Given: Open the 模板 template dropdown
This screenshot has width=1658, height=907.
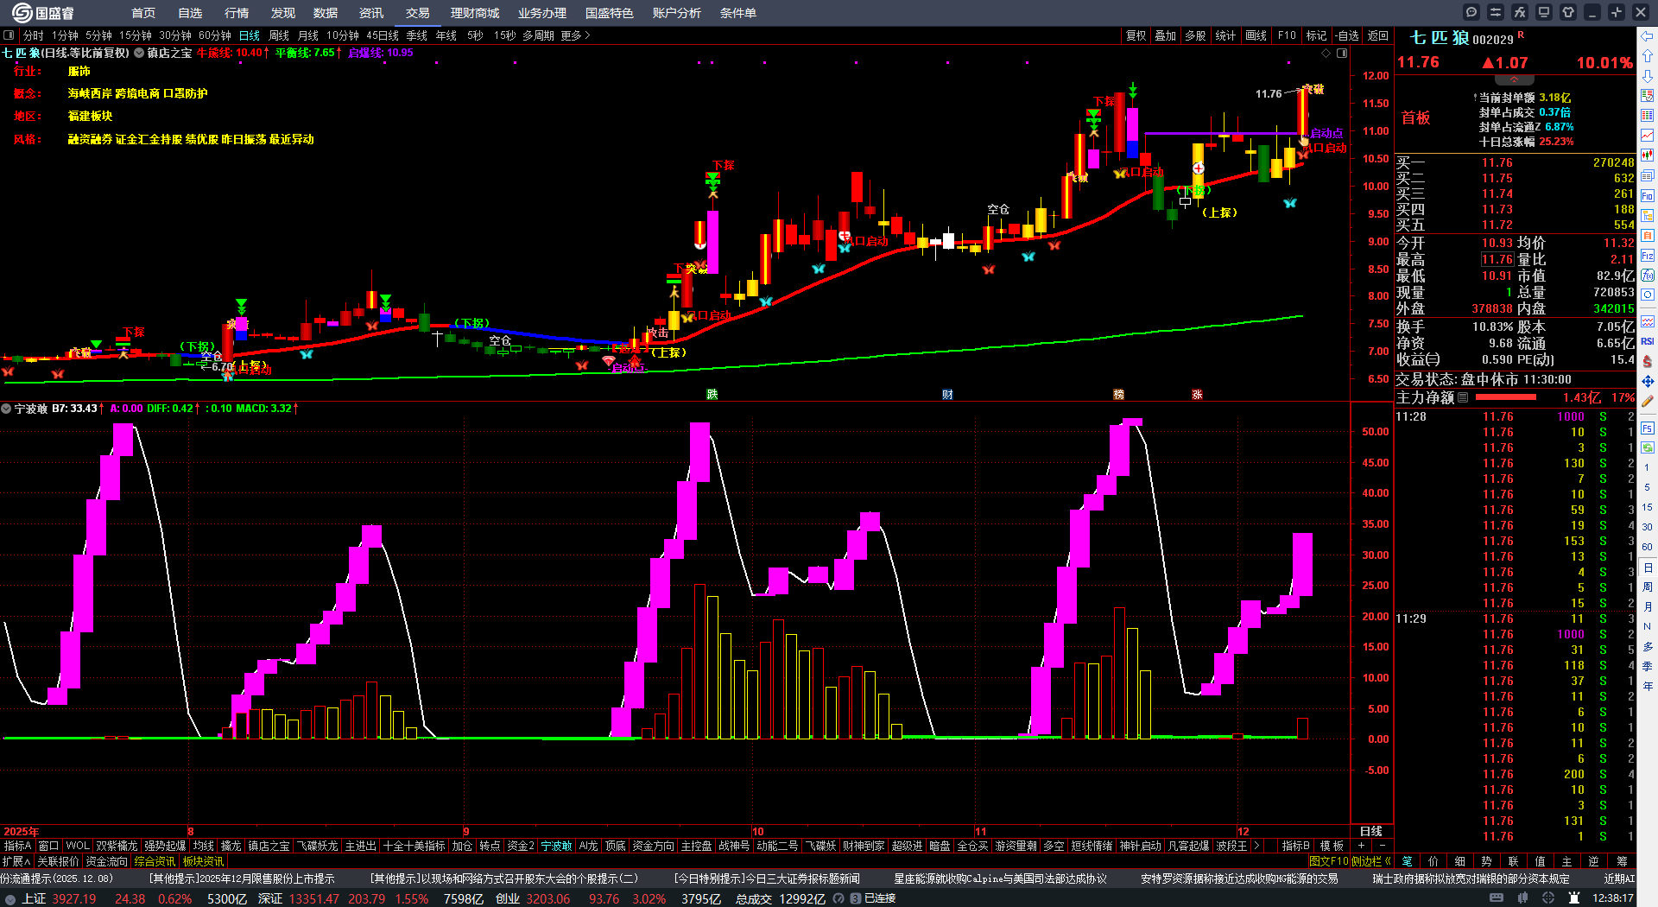Looking at the screenshot, I should [x=1332, y=846].
